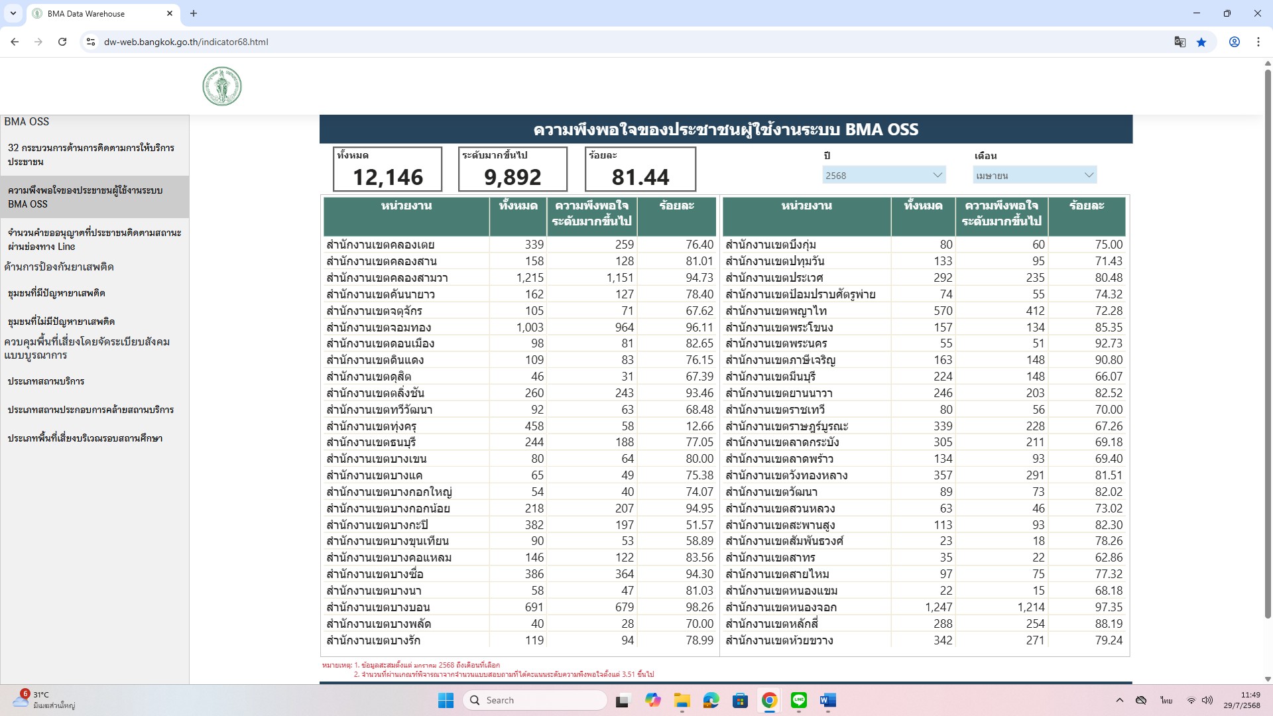Click the bookmark star icon
1273x716 pixels.
[1201, 42]
